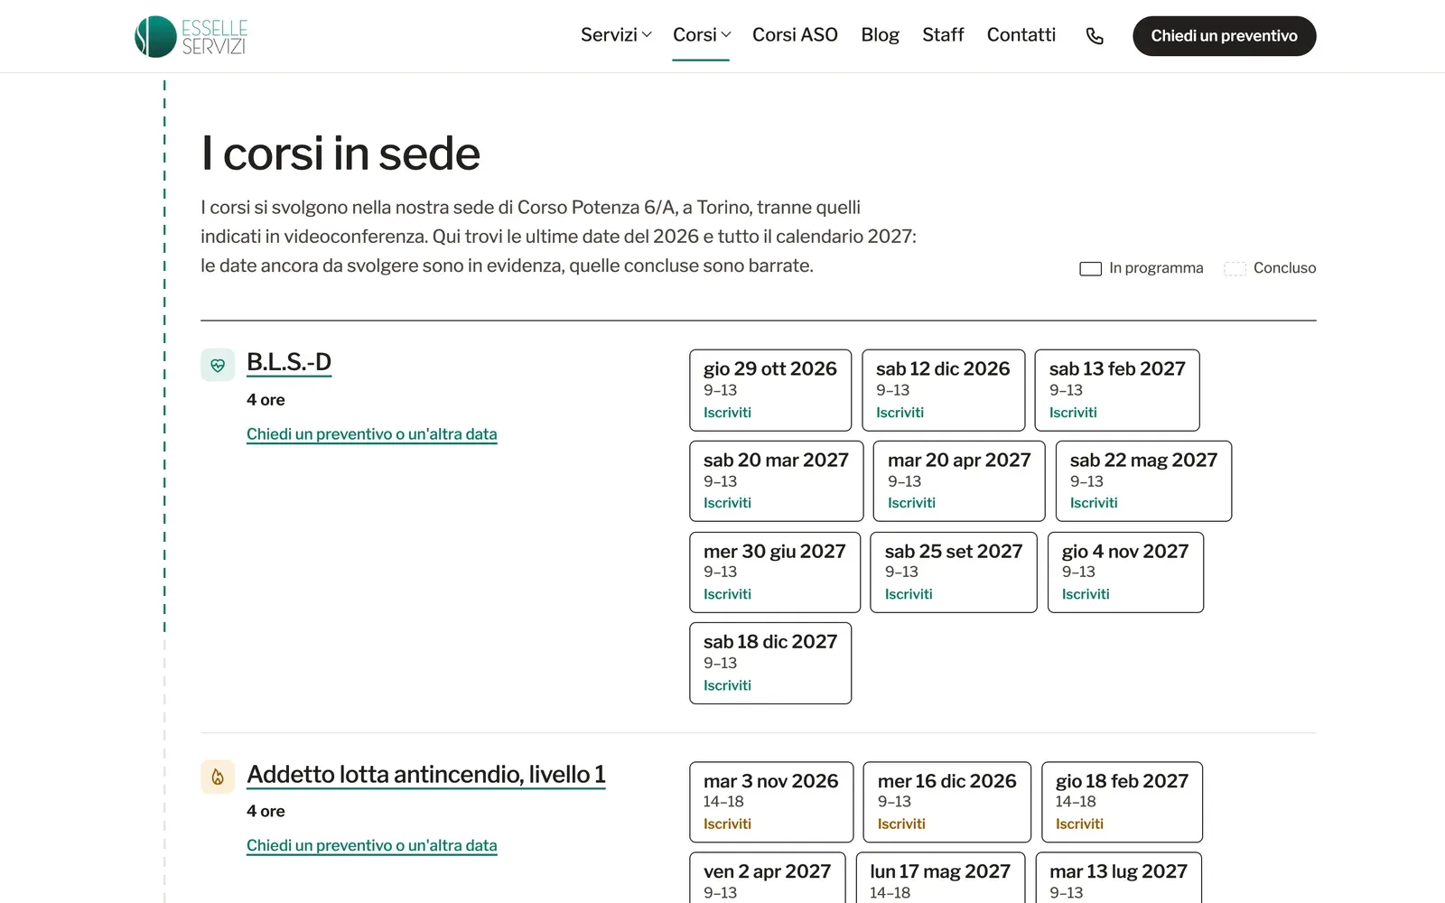The height and width of the screenshot is (903, 1445).
Task: Open the Corsi ASO page
Action: (795, 34)
